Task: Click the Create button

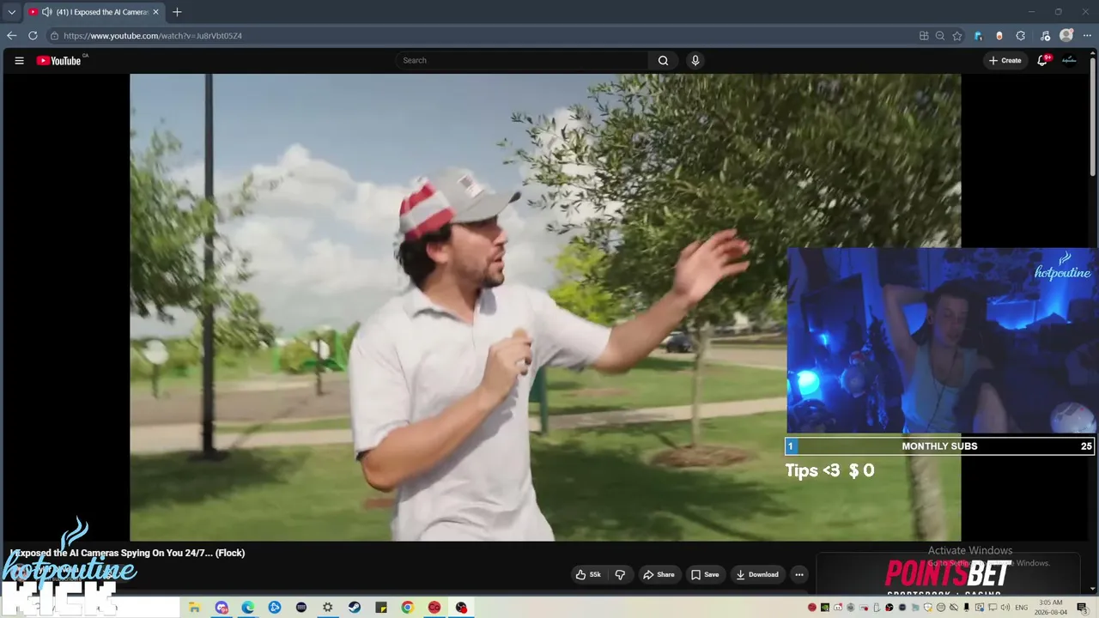Action: point(1005,61)
